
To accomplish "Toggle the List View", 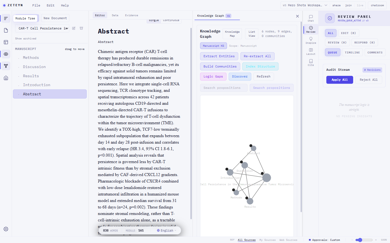I will [252, 34].
